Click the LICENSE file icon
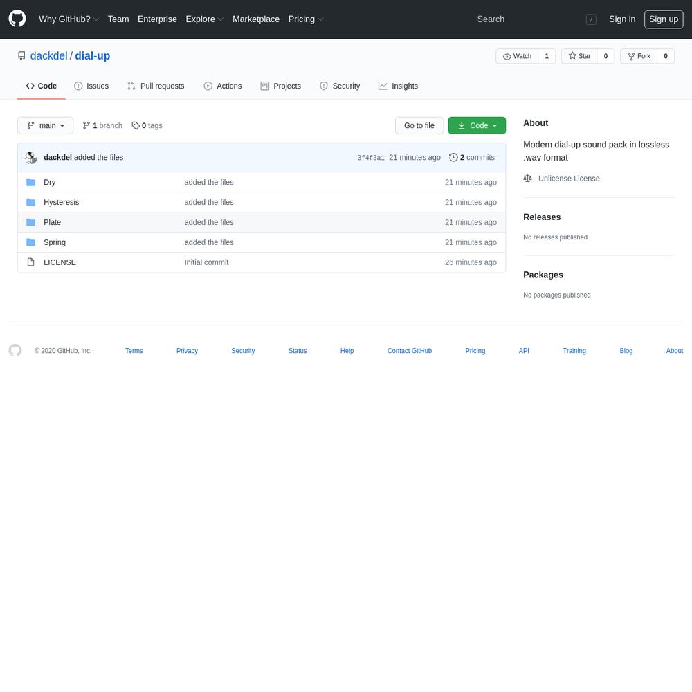 coord(30,262)
